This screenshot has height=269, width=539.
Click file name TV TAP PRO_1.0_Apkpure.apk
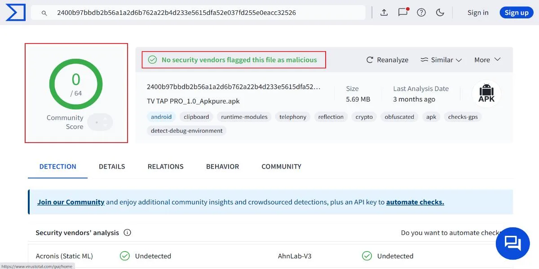tap(193, 101)
